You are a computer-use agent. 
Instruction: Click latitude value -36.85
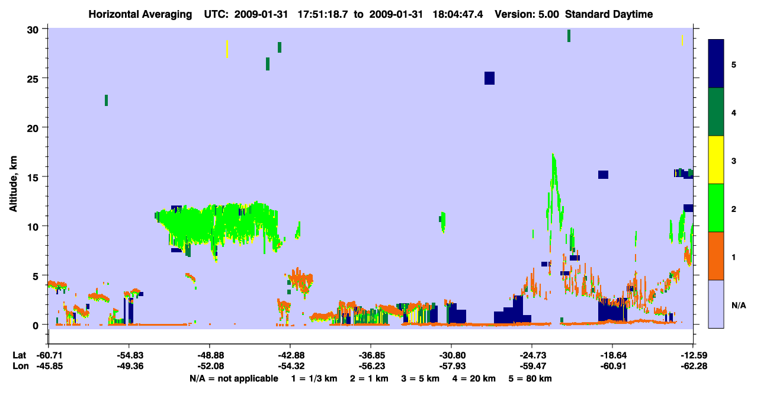tap(371, 355)
